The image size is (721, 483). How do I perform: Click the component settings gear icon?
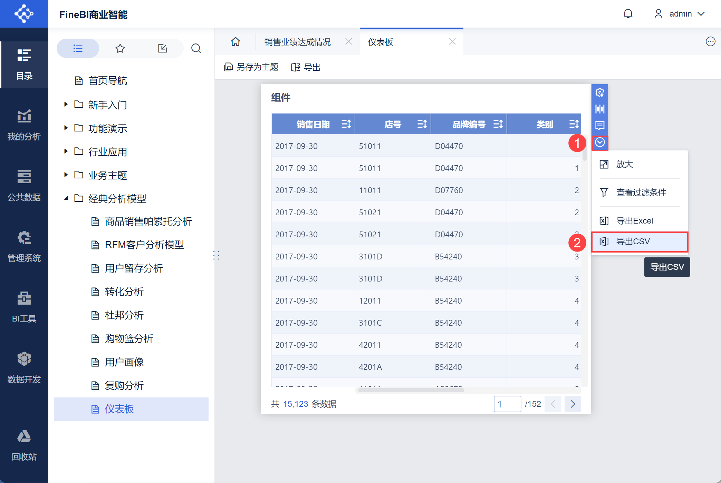(600, 92)
